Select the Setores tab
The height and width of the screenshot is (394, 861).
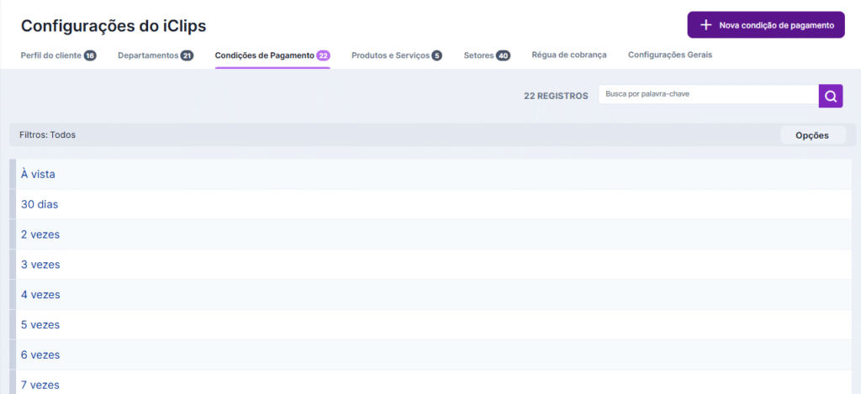pyautogui.click(x=478, y=55)
